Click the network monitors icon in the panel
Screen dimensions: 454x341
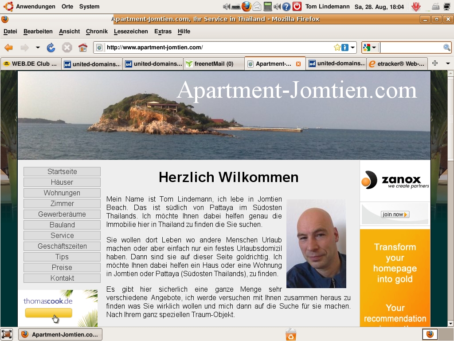click(x=446, y=6)
